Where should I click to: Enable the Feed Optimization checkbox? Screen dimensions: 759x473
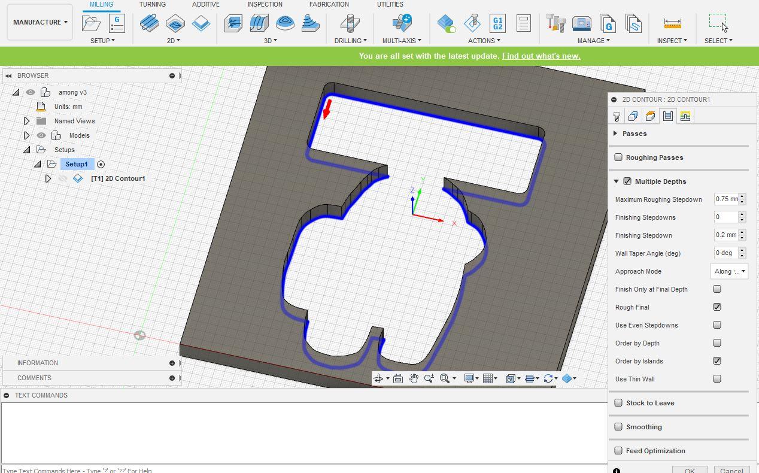pos(618,451)
